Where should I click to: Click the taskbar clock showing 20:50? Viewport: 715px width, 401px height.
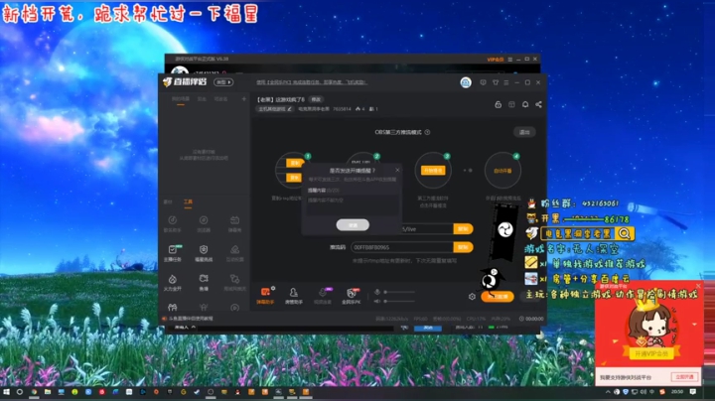point(677,392)
